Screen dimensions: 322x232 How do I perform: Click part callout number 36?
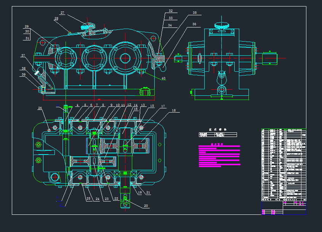pyautogui.click(x=194, y=24)
